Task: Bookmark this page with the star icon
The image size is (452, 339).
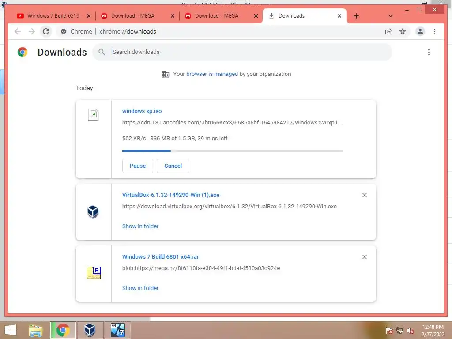Action: 403,31
